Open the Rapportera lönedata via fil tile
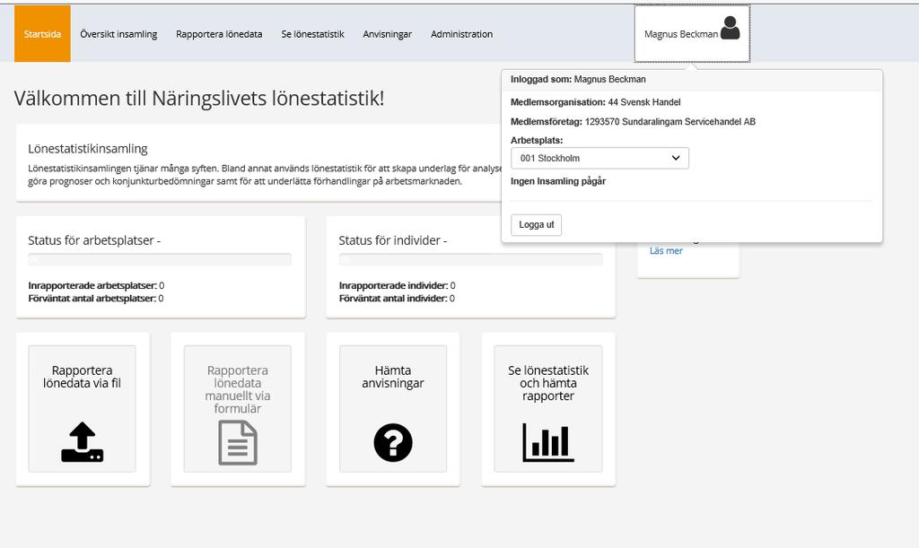Image resolution: width=919 pixels, height=548 pixels. 82,409
